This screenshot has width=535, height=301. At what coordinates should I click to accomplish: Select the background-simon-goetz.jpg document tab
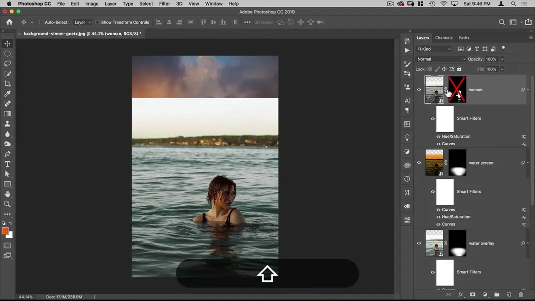tap(82, 34)
